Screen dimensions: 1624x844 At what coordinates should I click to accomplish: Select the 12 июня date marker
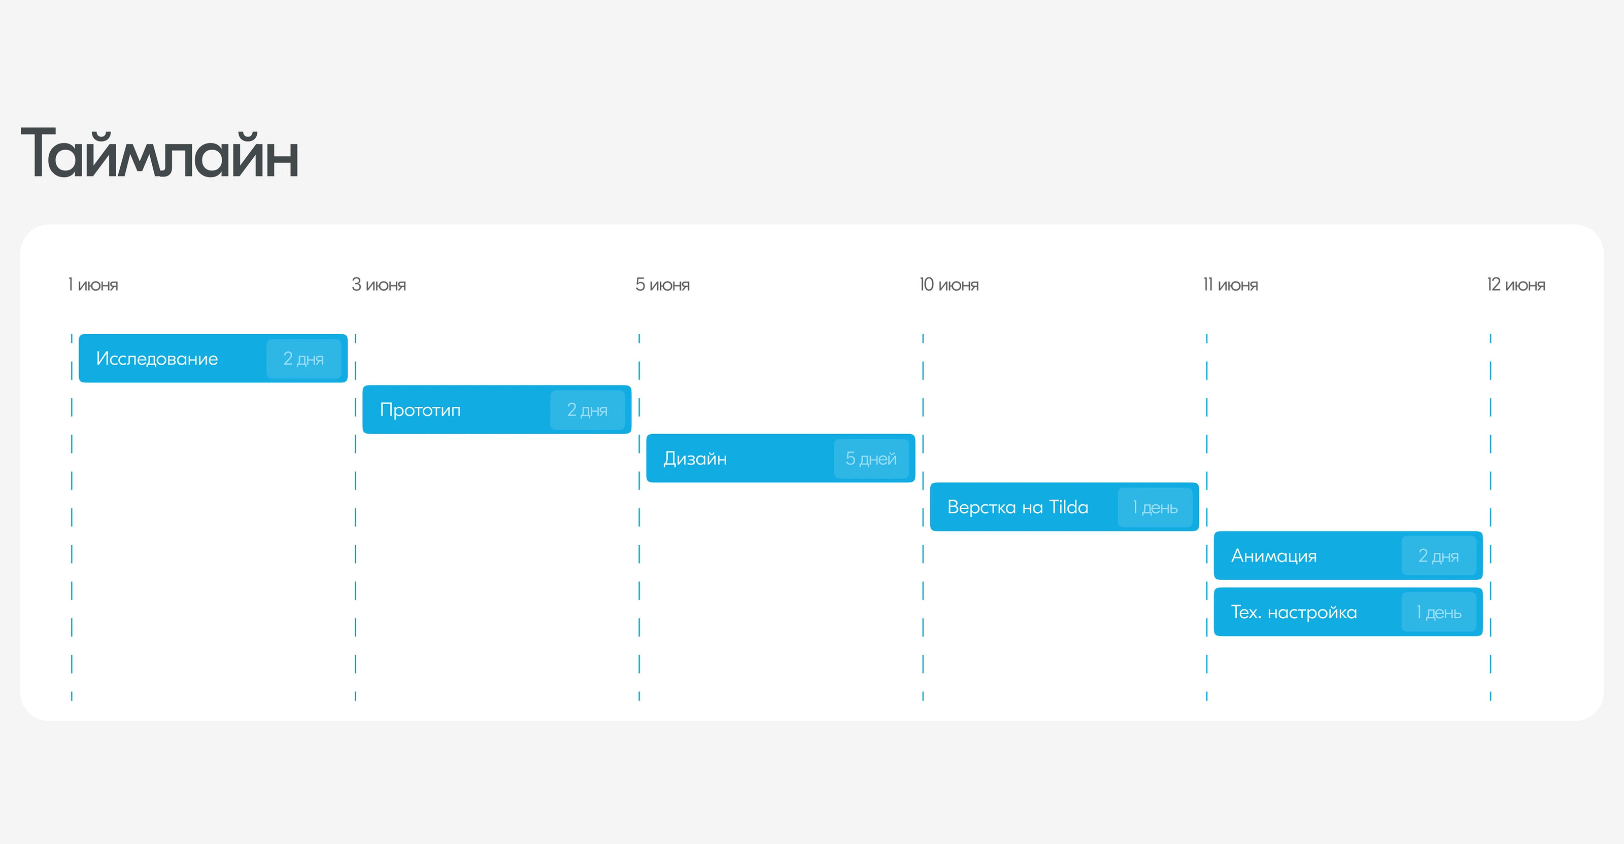[x=1515, y=285]
